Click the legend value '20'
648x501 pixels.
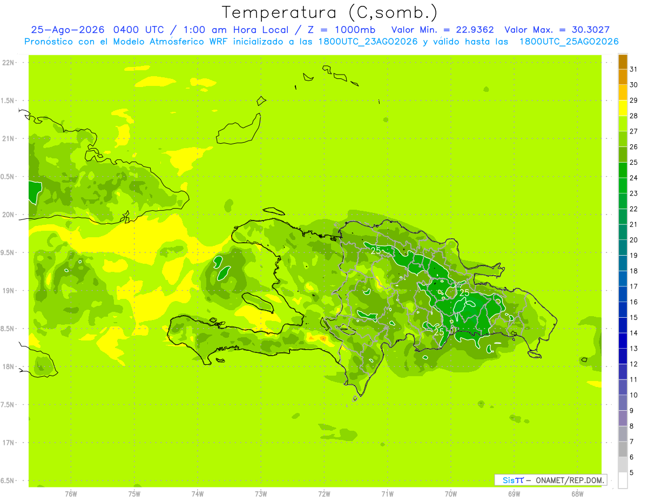click(x=634, y=240)
